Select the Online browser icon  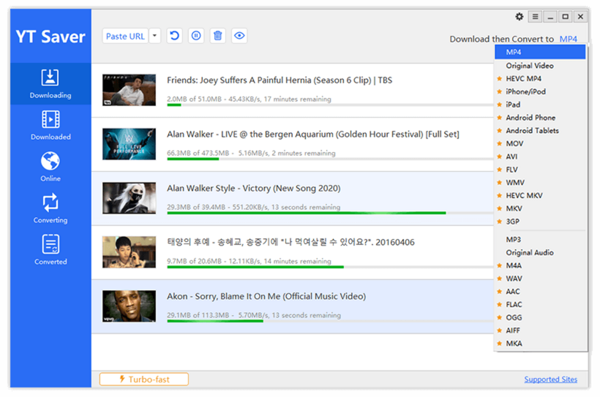coord(50,167)
